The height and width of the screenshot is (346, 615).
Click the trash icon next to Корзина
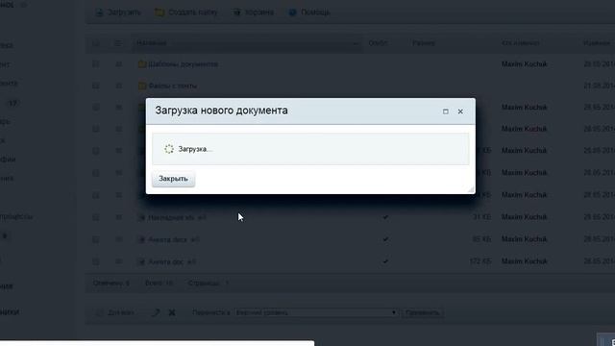(x=236, y=12)
